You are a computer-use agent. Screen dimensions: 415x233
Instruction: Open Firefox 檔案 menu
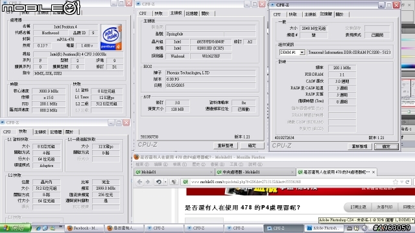(143, 164)
